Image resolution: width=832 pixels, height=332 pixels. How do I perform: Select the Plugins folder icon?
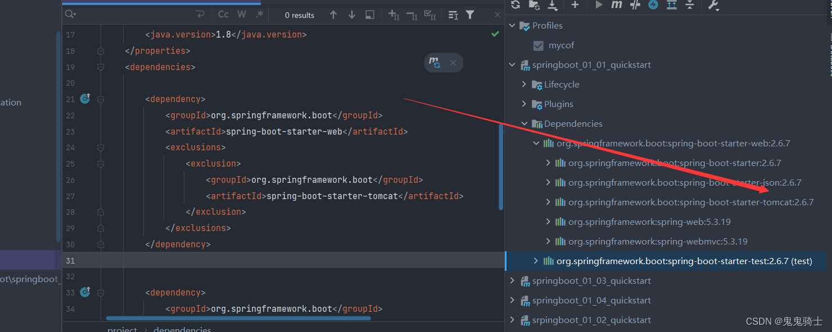click(x=537, y=104)
